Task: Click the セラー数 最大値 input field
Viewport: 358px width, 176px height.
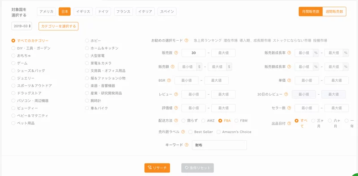Action: [x=337, y=108]
